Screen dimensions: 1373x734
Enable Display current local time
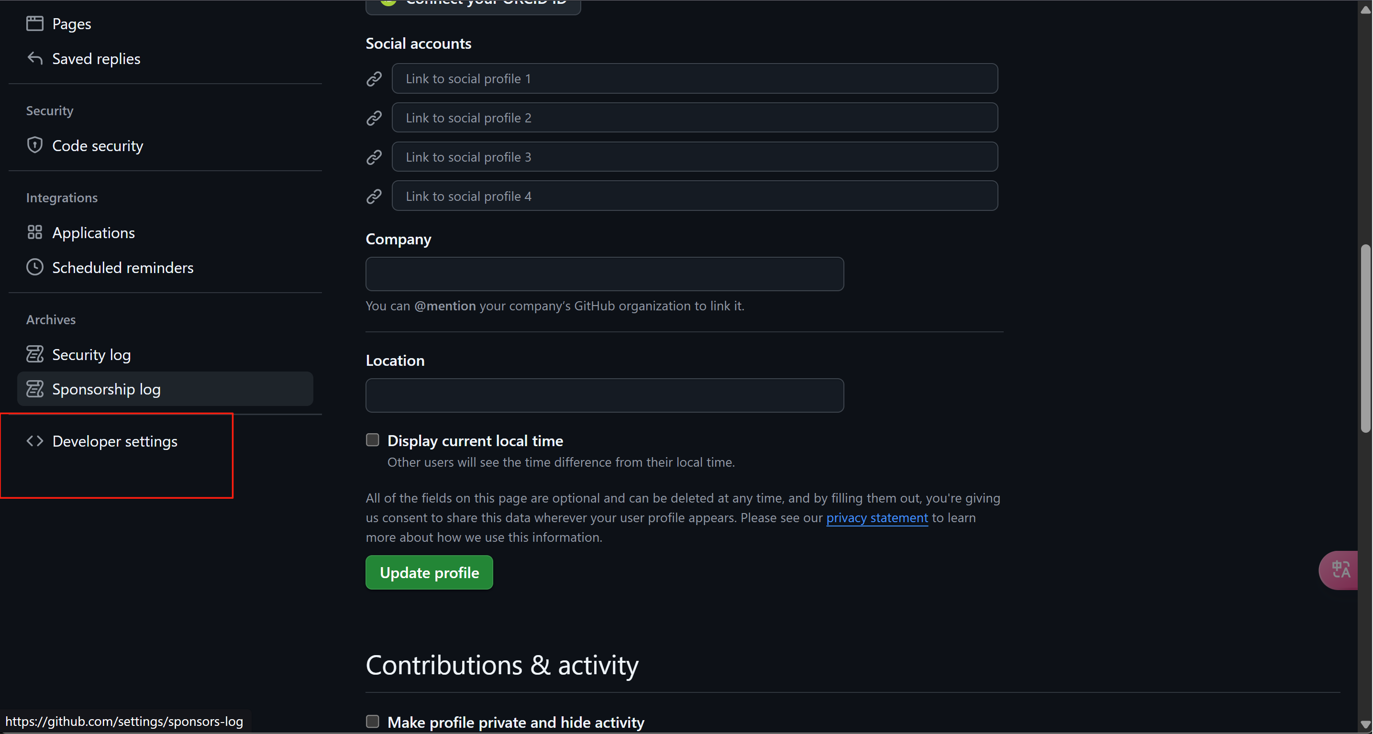(x=372, y=439)
